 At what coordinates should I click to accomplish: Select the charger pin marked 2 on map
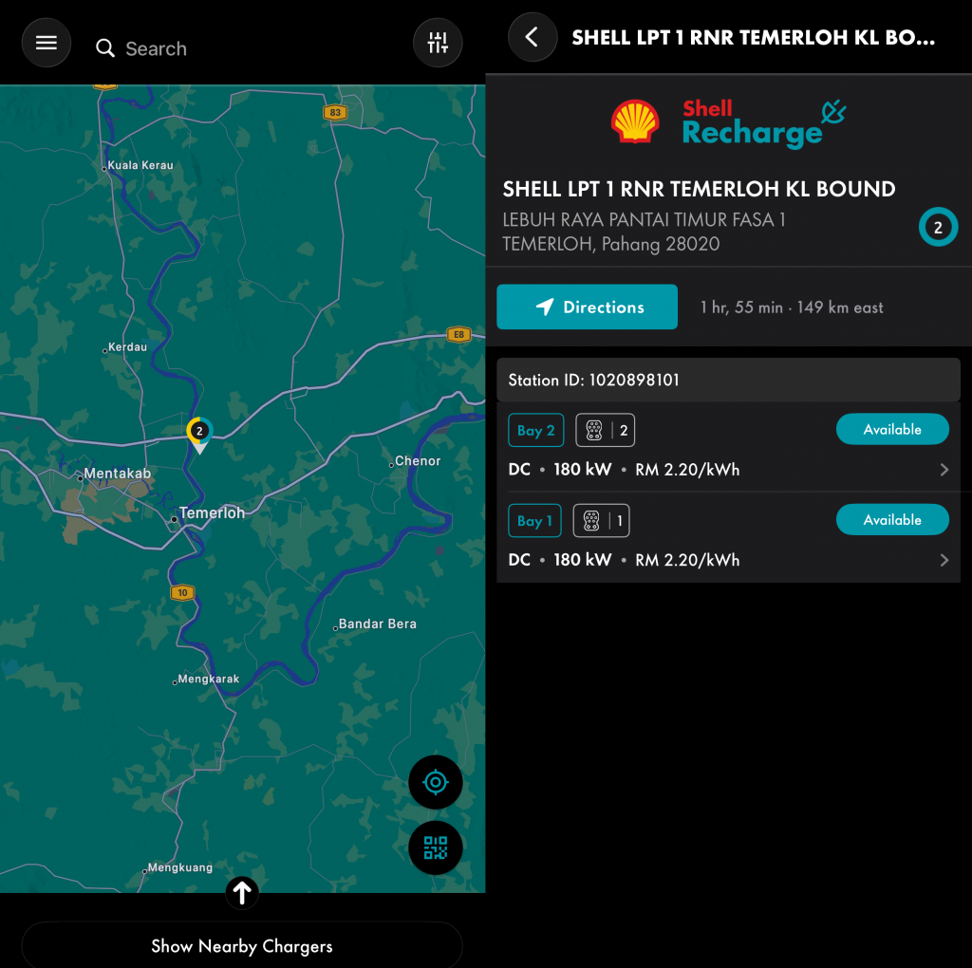[199, 435]
